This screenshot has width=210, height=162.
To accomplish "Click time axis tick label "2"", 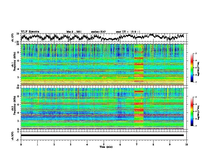I will pyautogui.click(x=54, y=145).
